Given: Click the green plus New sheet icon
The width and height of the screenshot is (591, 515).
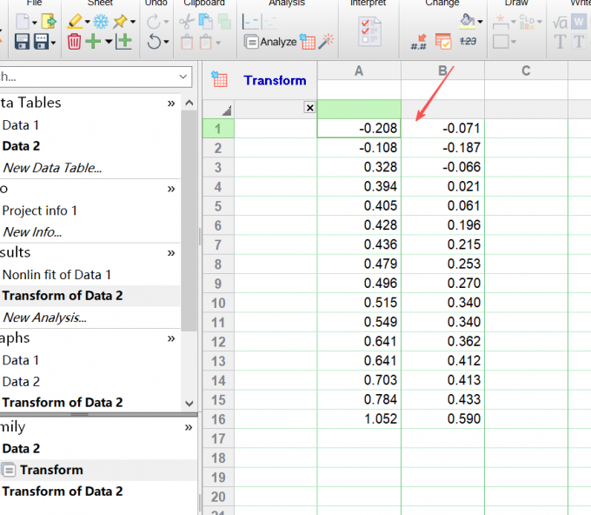Looking at the screenshot, I should (x=94, y=41).
